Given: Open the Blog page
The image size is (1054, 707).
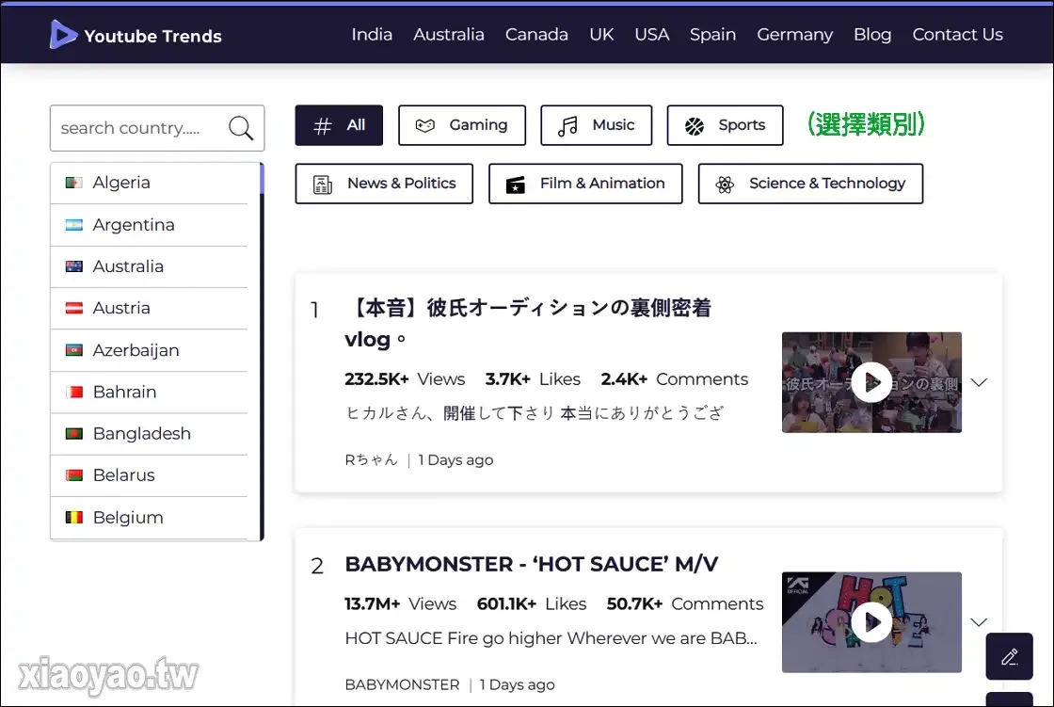Looking at the screenshot, I should (871, 34).
